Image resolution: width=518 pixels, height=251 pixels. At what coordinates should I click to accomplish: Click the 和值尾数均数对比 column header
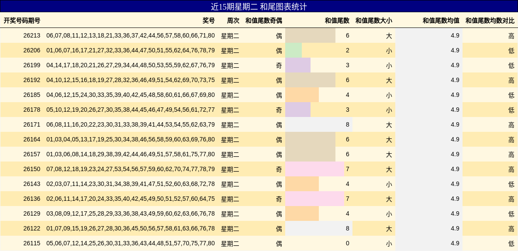point(490,21)
